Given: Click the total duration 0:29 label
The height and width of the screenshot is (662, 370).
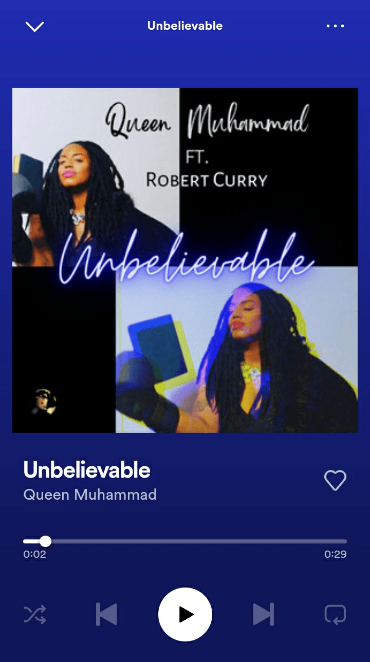Looking at the screenshot, I should coord(335,555).
